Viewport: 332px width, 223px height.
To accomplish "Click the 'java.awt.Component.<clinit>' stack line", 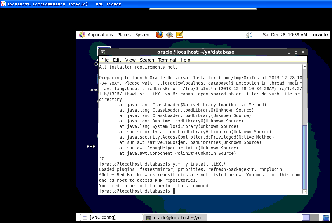I will click(177, 154).
